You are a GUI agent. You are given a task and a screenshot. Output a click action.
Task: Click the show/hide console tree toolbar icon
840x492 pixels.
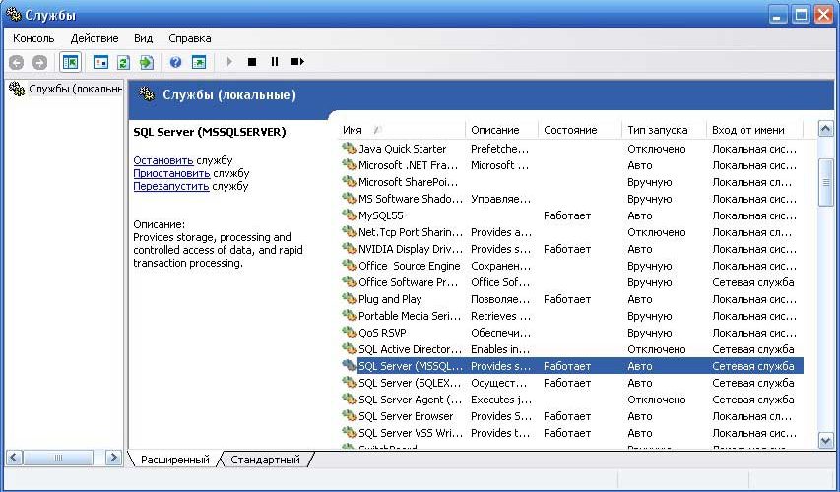point(71,62)
